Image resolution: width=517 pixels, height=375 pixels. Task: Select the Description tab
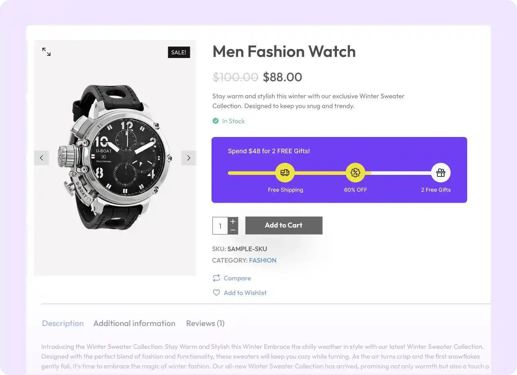tap(63, 323)
